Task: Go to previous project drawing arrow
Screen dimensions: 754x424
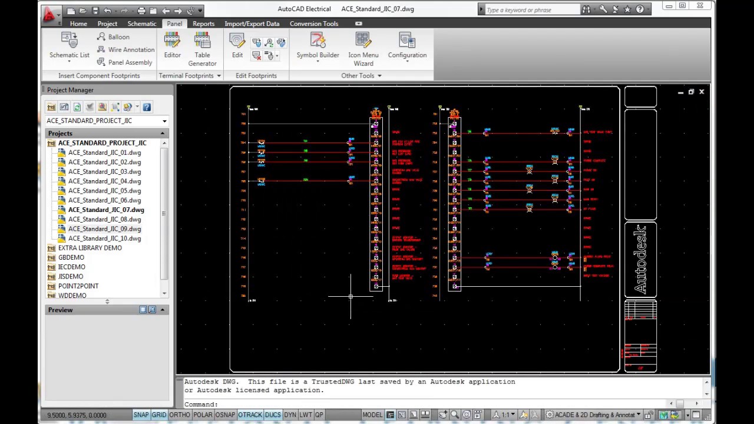Action: (166, 11)
